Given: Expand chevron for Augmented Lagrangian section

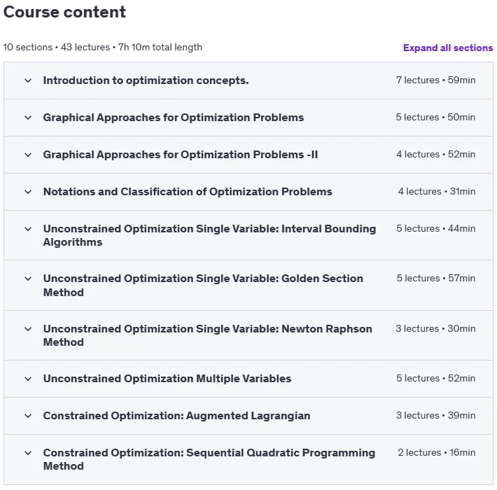Looking at the screenshot, I should tap(28, 416).
